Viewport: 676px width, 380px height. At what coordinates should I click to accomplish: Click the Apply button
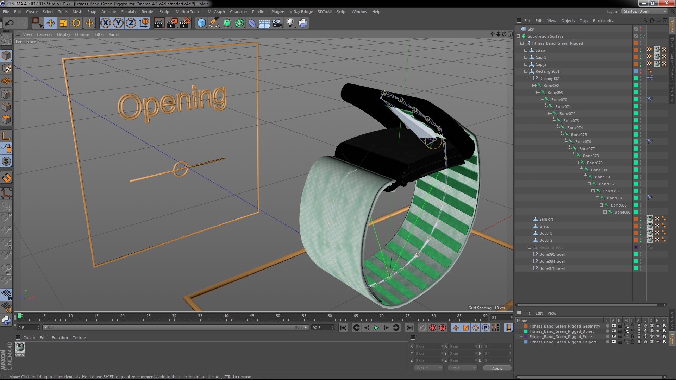point(497,368)
